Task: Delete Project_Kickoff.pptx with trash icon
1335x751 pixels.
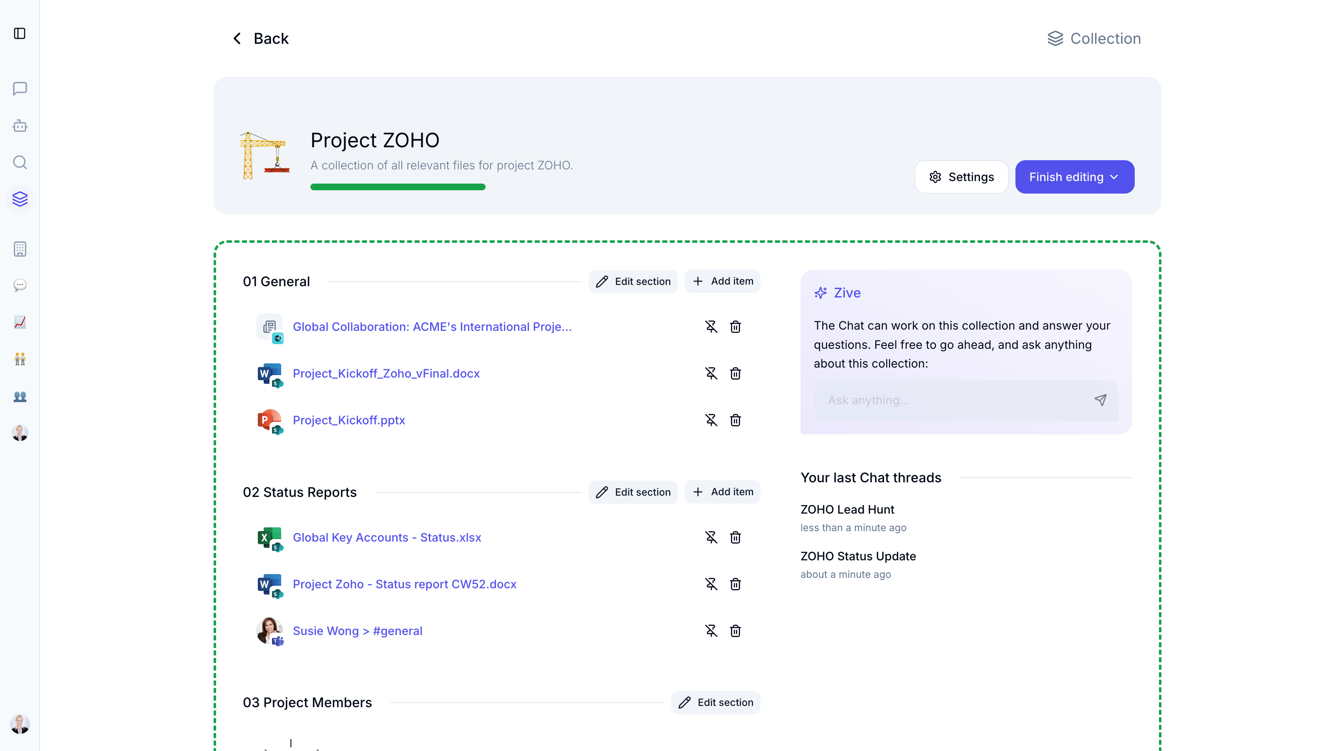Action: coord(735,420)
